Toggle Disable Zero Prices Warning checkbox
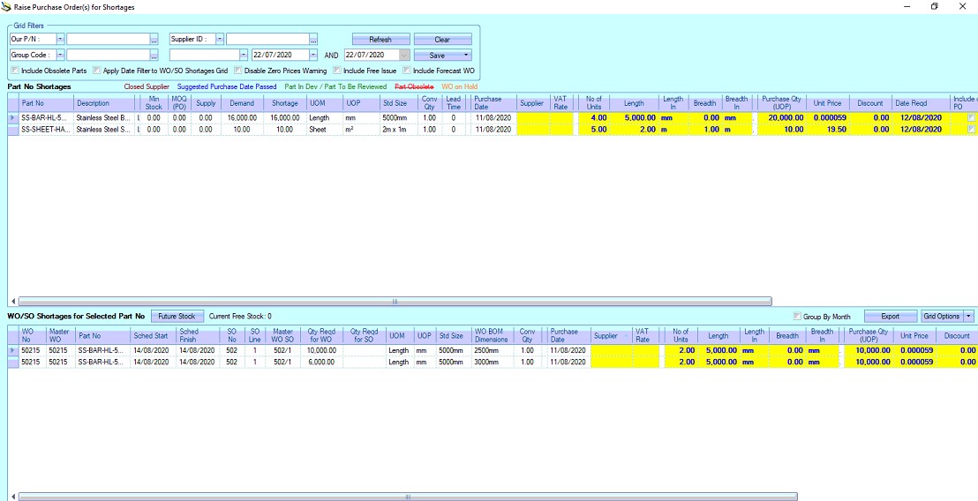 click(238, 71)
